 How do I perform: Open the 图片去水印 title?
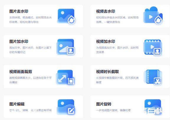[x=19, y=11]
